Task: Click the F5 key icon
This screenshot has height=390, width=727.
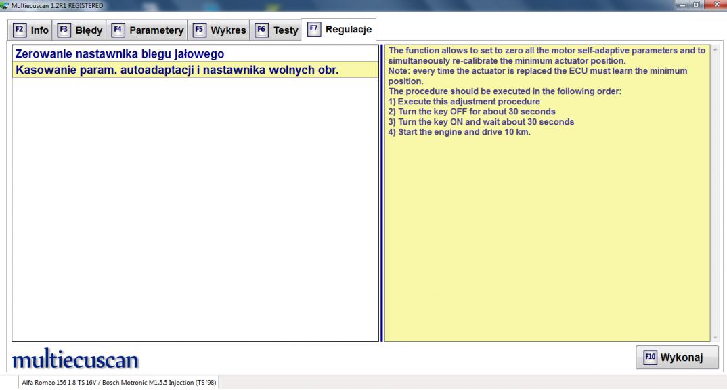Action: 200,30
